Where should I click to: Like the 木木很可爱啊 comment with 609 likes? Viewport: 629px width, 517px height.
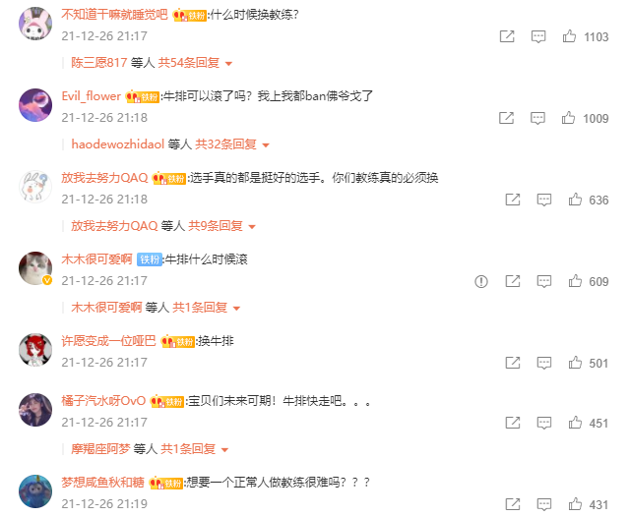point(575,281)
